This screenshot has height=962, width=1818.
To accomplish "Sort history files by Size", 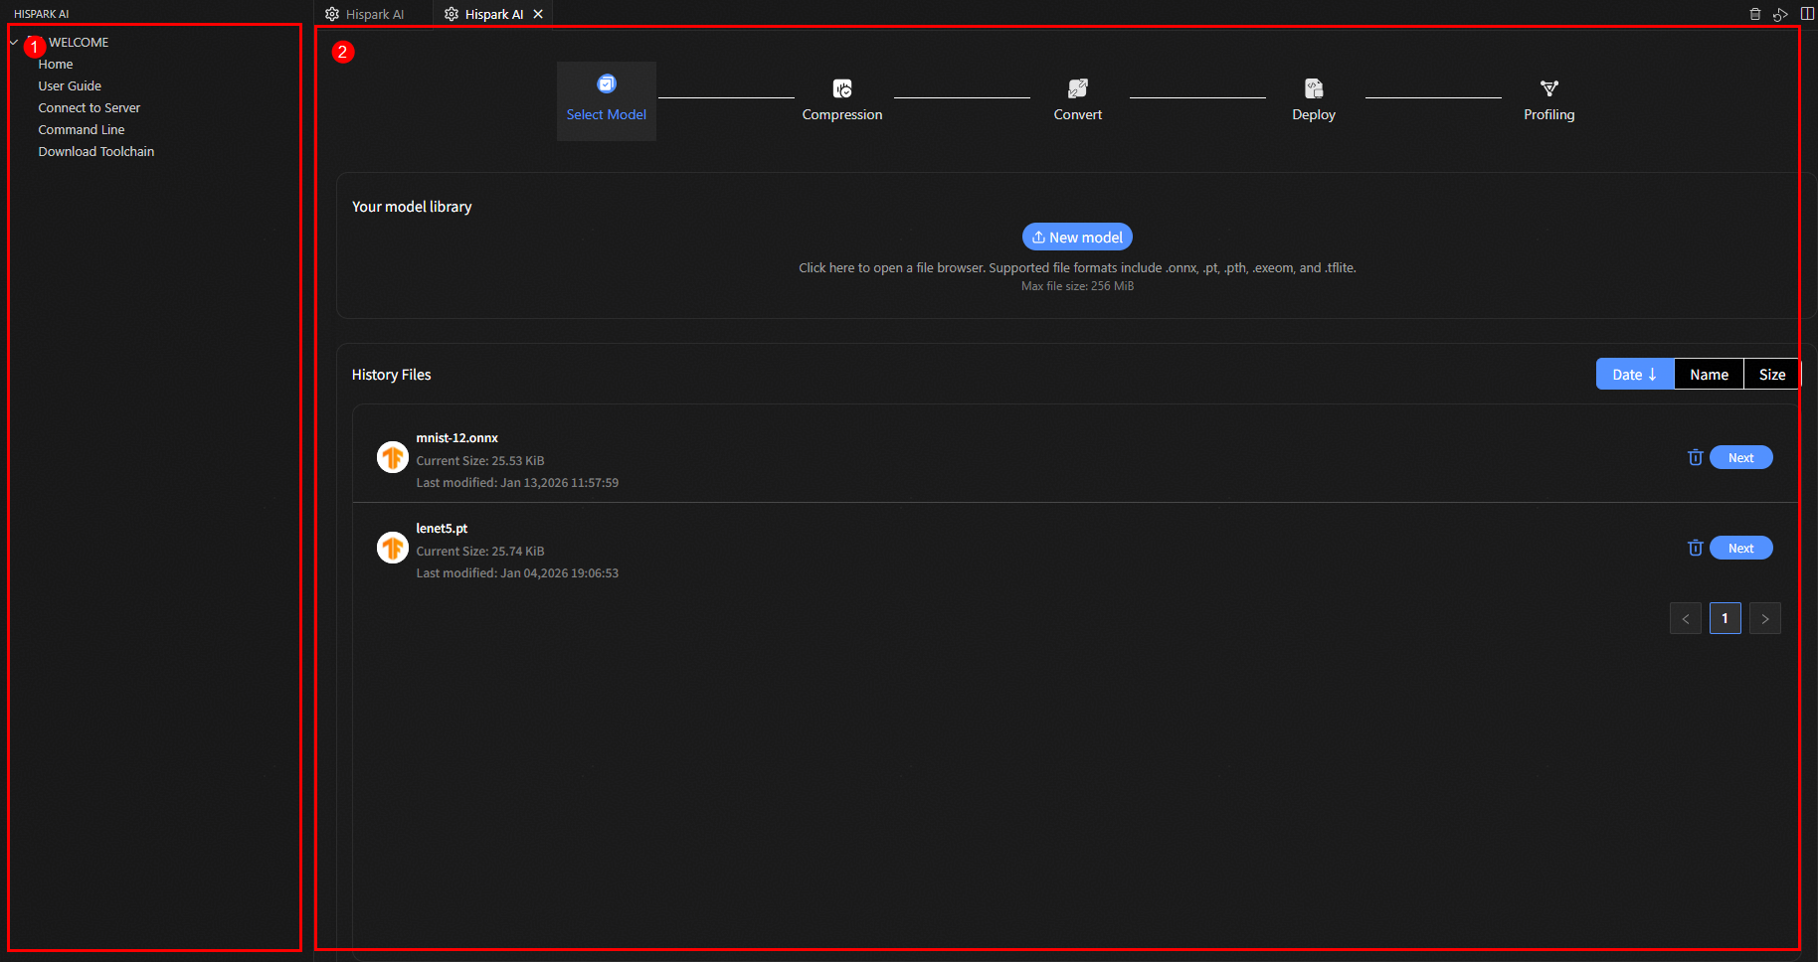I will pyautogui.click(x=1771, y=375).
